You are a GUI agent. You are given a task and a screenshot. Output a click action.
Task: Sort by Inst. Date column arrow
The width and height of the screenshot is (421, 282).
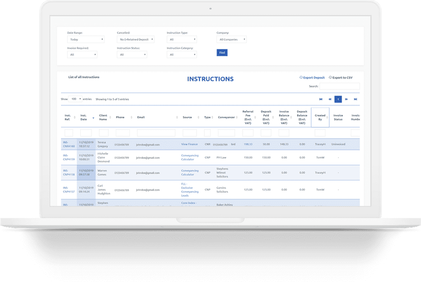point(93,117)
